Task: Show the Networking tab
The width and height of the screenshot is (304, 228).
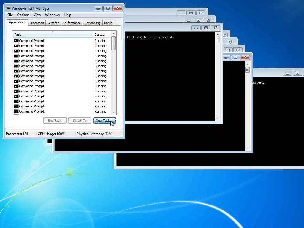Action: pos(92,23)
